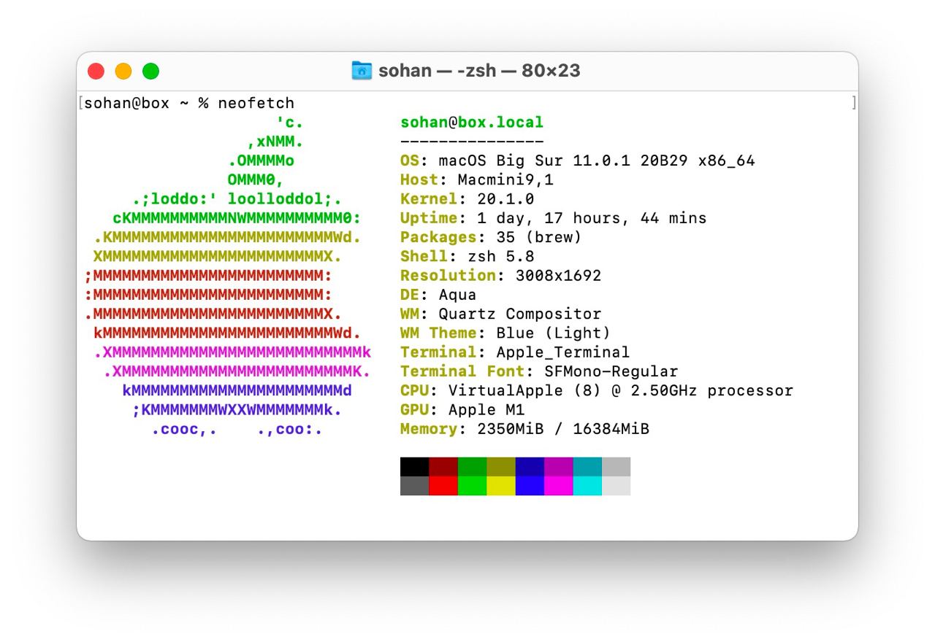Click the teal color block in top row
935x642 pixels.
pyautogui.click(x=587, y=467)
